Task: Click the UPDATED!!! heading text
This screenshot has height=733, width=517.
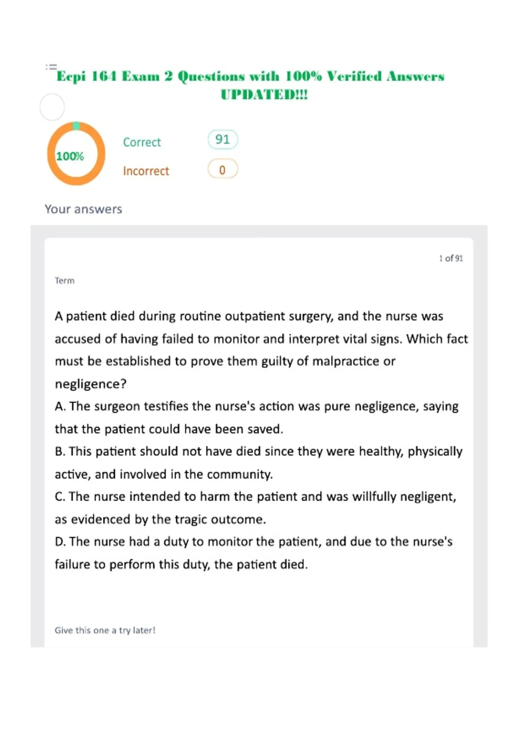Action: click(264, 94)
